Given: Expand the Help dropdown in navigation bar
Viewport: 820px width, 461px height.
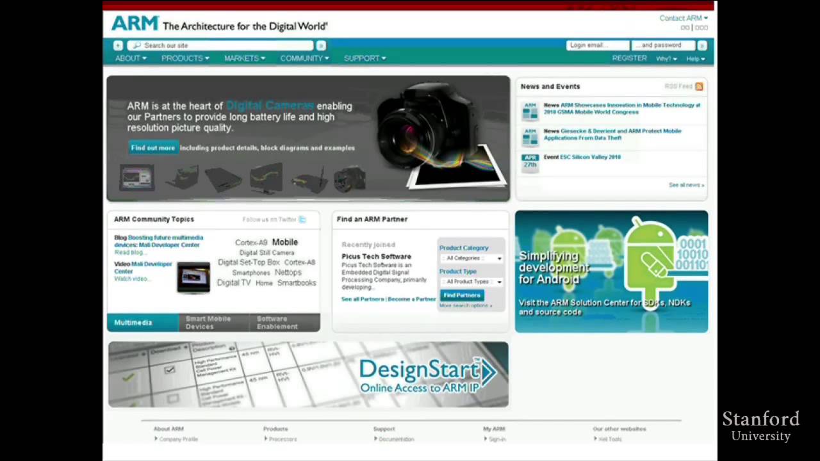Looking at the screenshot, I should coord(695,59).
